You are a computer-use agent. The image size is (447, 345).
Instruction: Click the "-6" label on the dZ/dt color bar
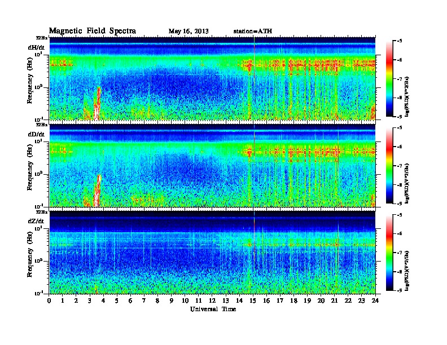(400, 234)
